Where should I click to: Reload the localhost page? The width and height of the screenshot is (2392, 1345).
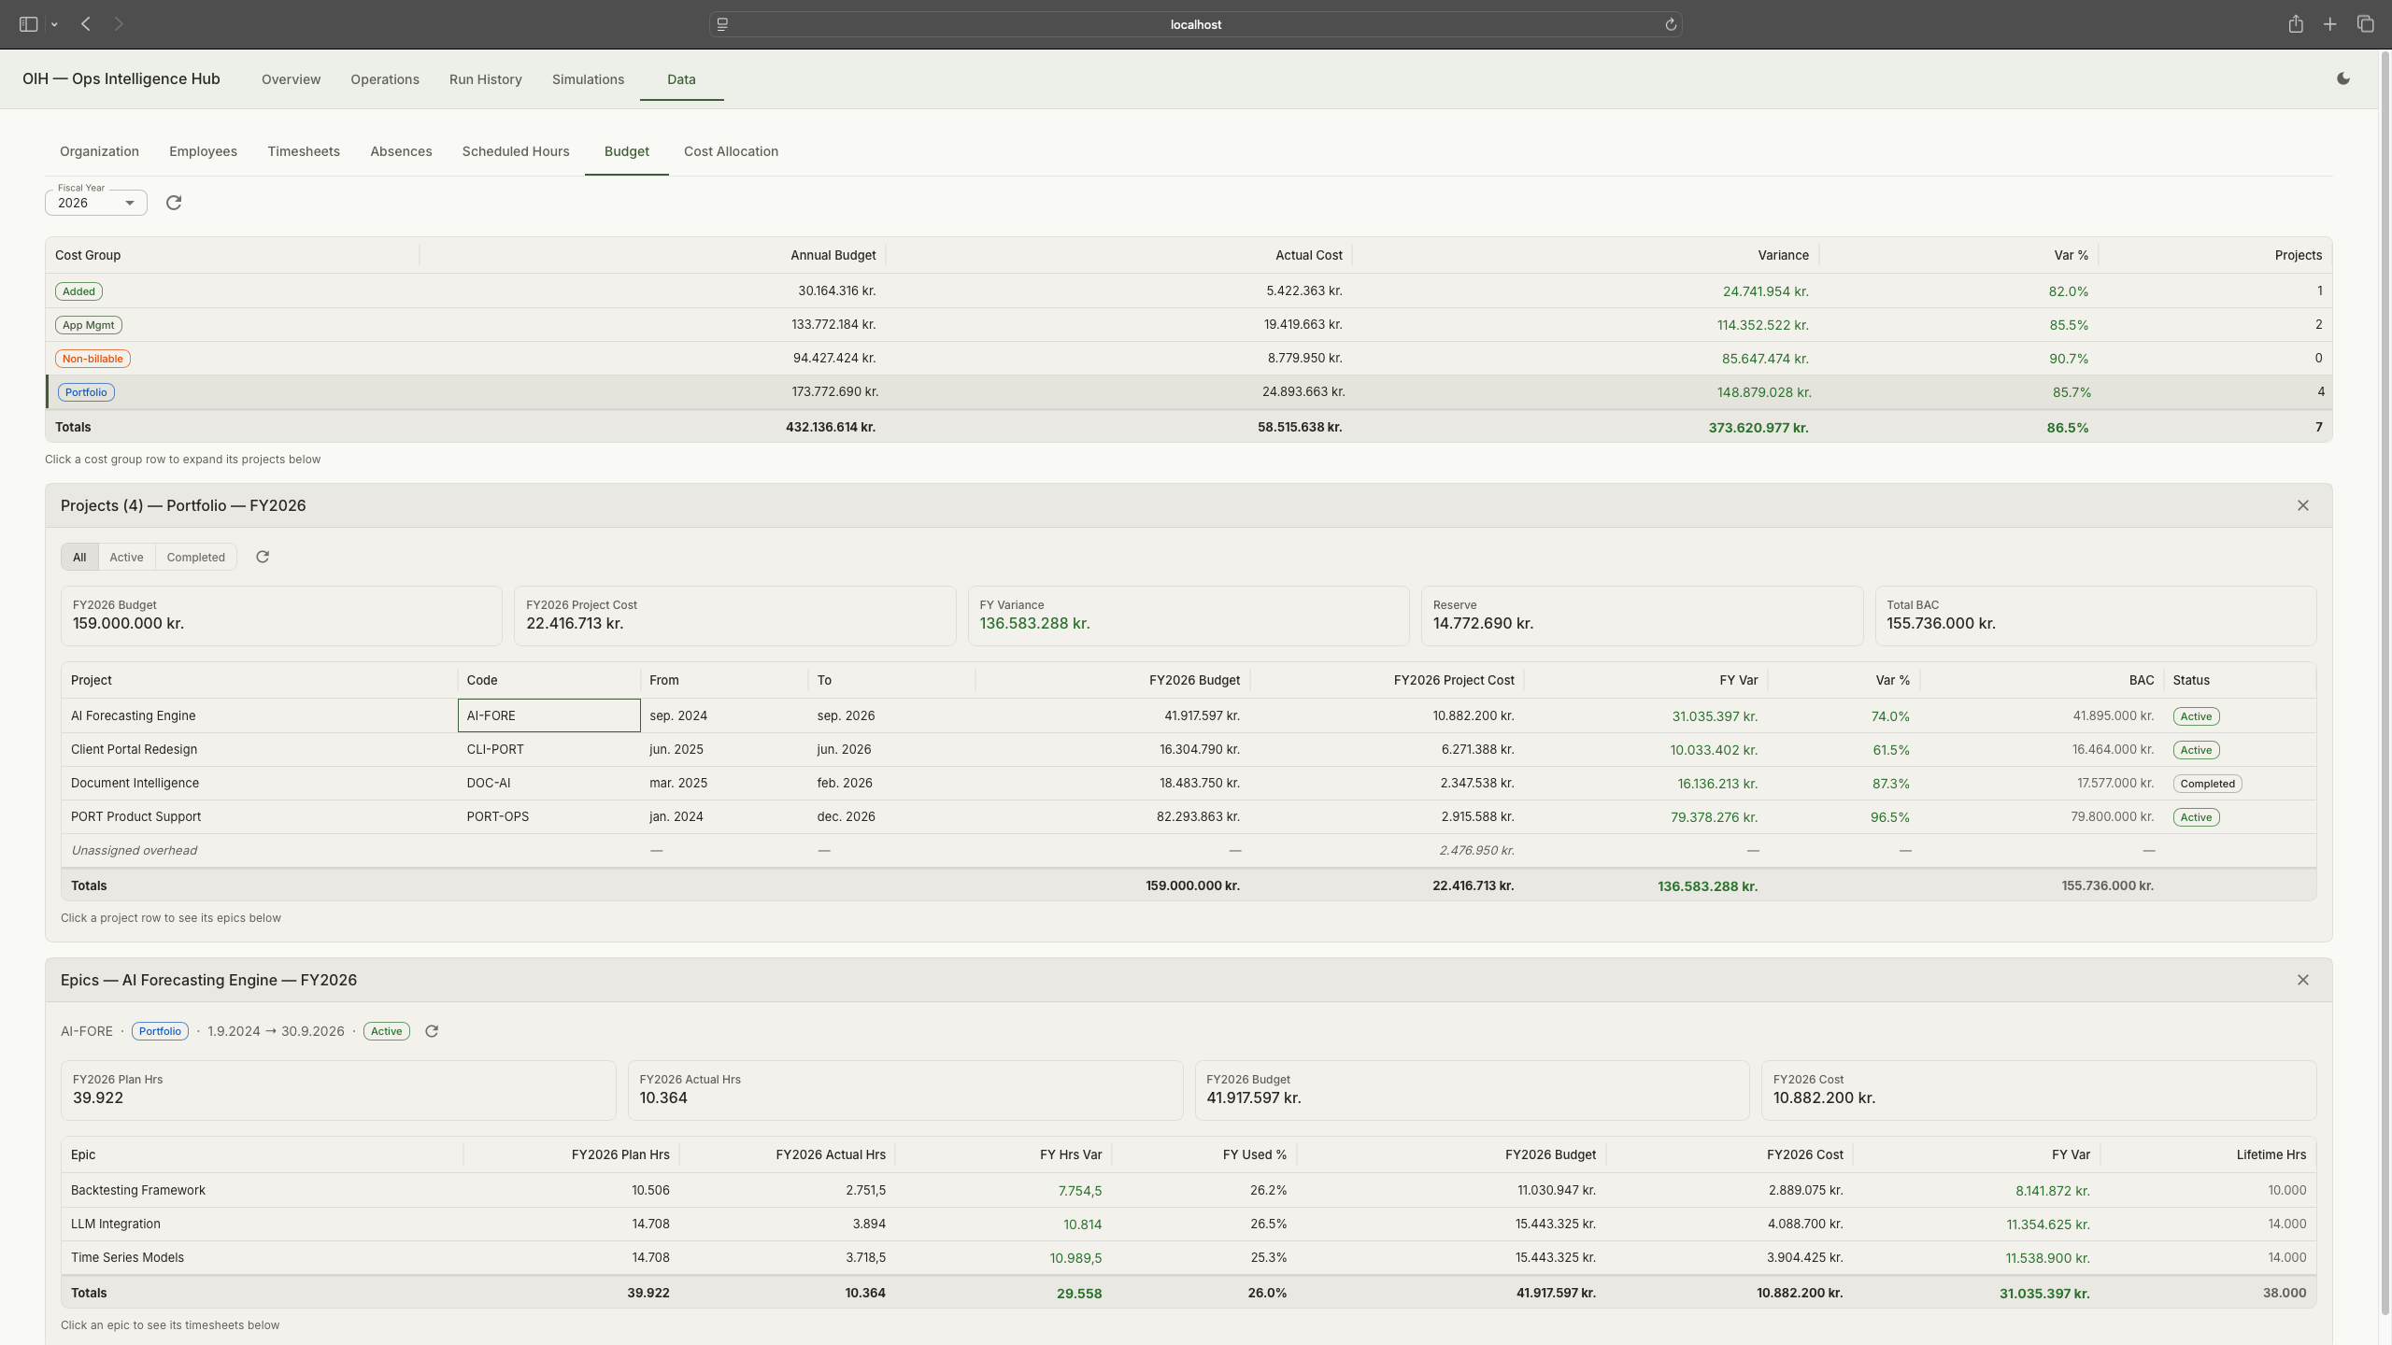(x=1670, y=24)
